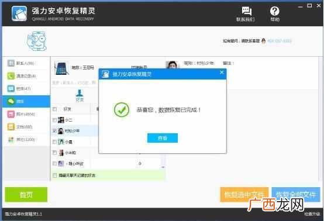Check the box for friend 小米粒
Screen dimensions: 324x221
pyautogui.click(x=54, y=153)
